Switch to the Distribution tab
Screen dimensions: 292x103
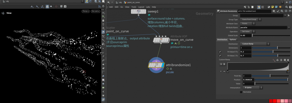(x=222, y=39)
